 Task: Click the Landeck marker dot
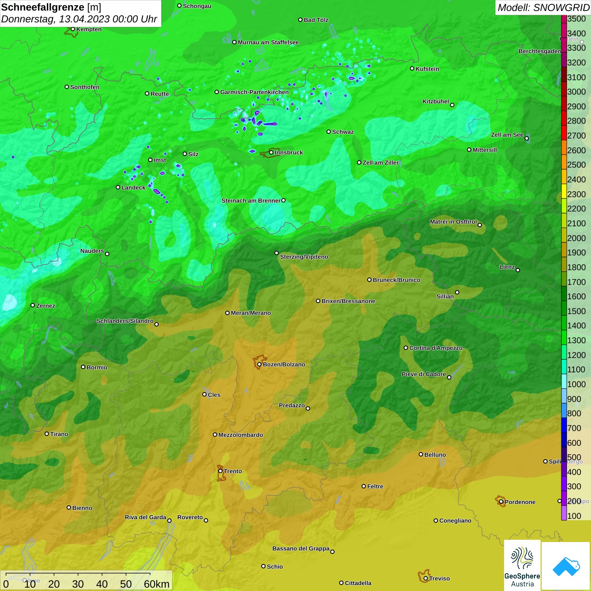click(x=118, y=187)
